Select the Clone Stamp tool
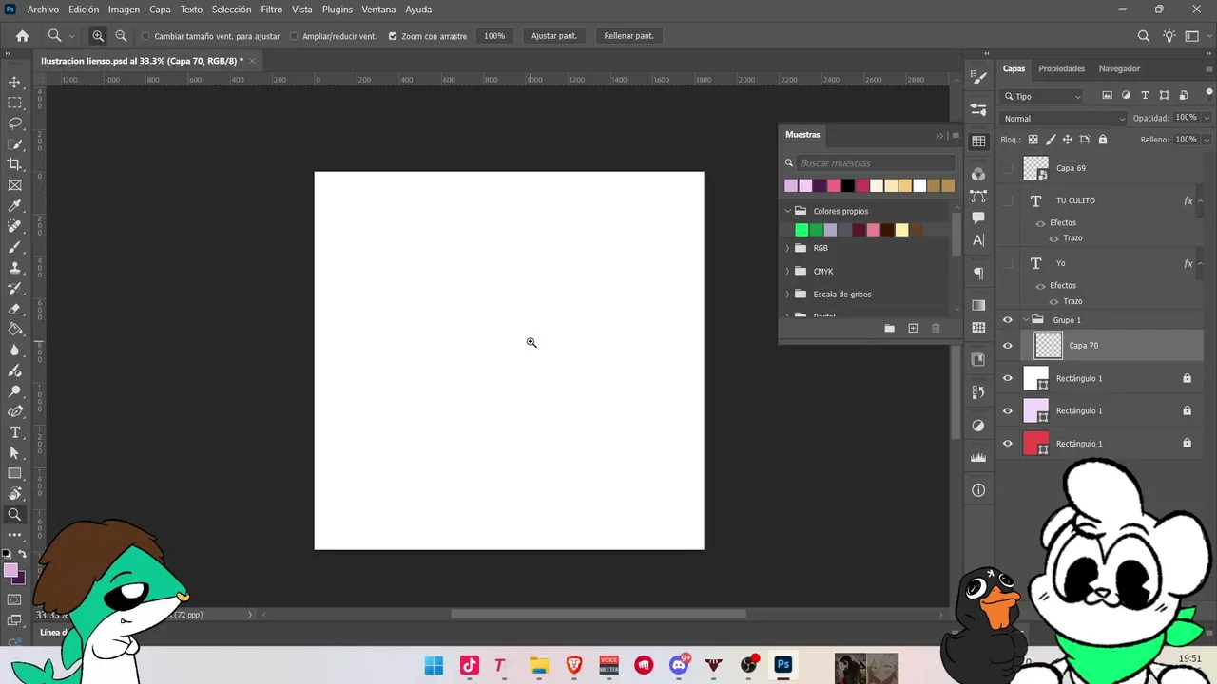The width and height of the screenshot is (1217, 684). [15, 268]
